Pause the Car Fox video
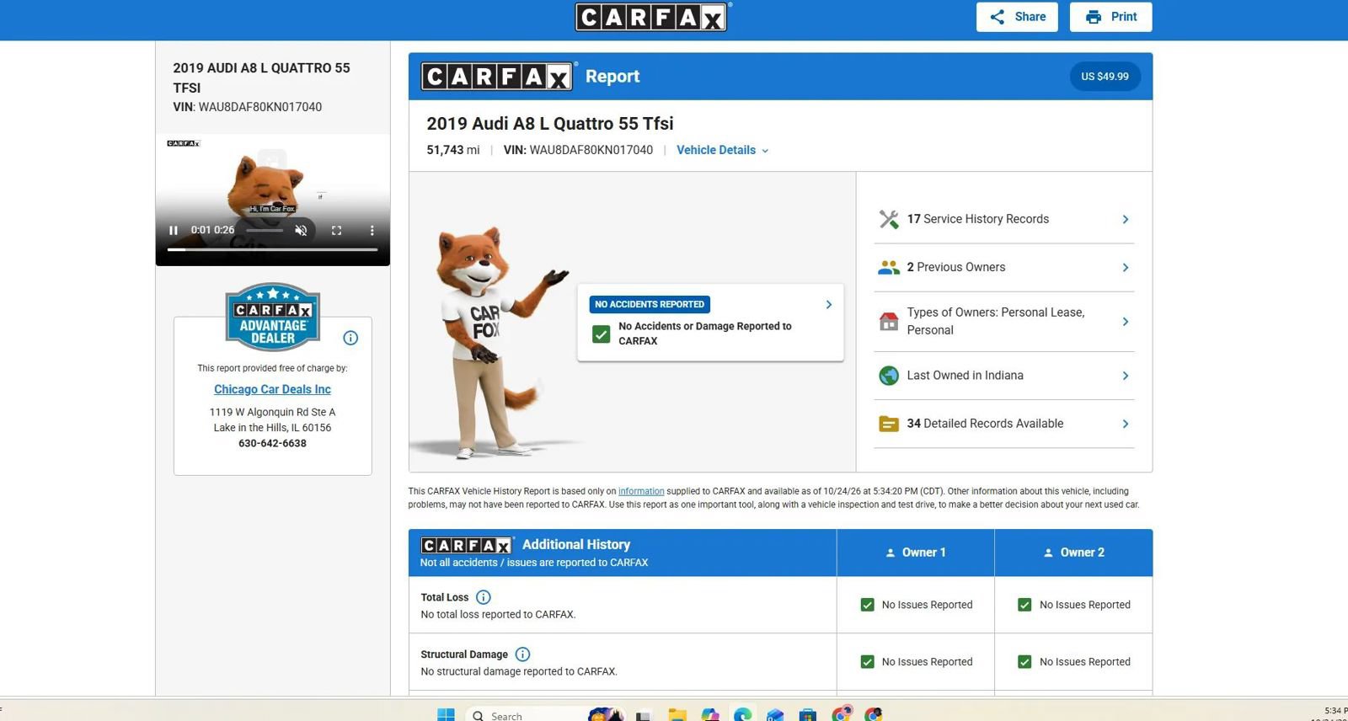1348x721 pixels. 174,230
